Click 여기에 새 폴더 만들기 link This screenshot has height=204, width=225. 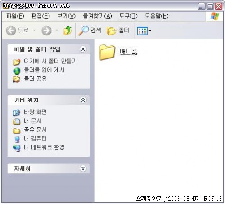pyautogui.click(x=50, y=61)
